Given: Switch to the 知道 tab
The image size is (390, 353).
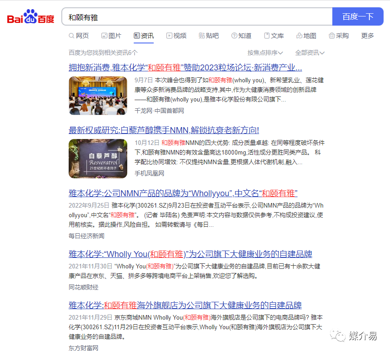Looking at the screenshot, I should 241,36.
